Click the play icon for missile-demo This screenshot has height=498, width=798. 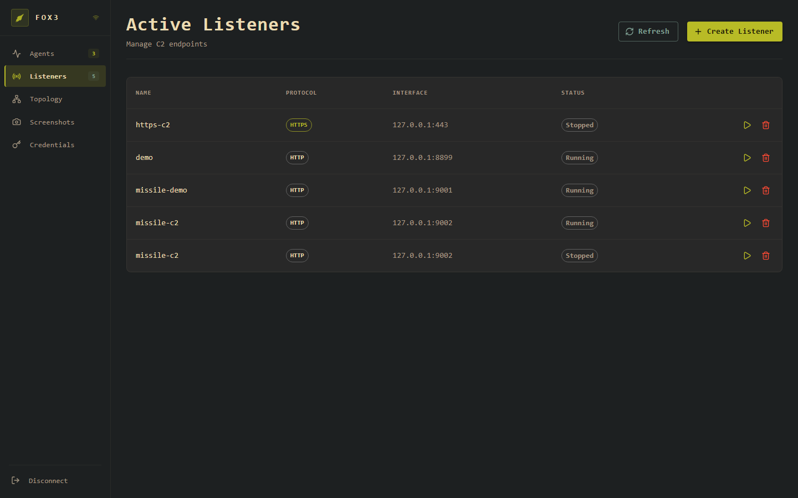(747, 190)
